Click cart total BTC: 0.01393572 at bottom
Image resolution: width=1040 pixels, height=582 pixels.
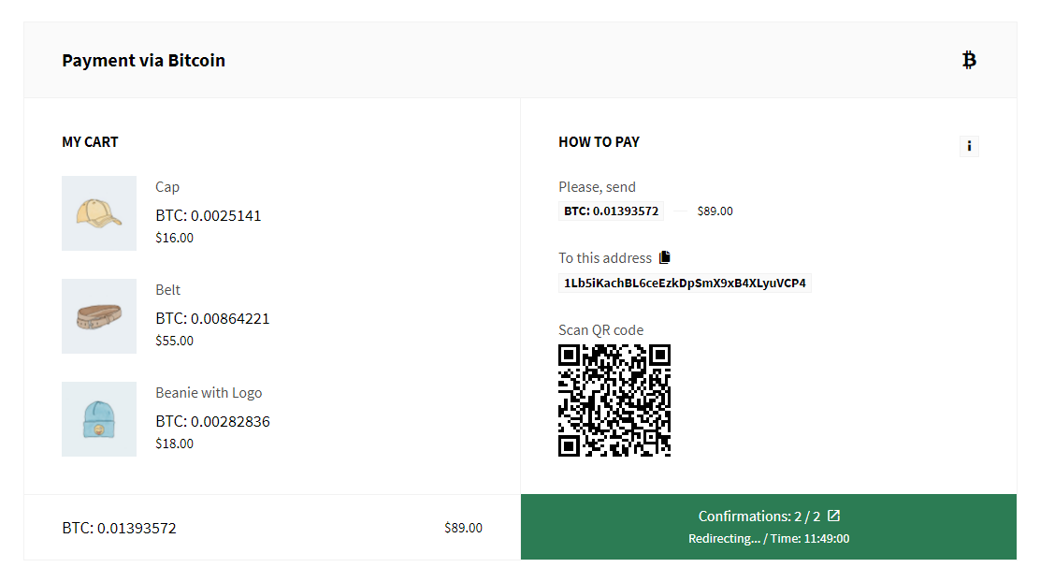120,529
